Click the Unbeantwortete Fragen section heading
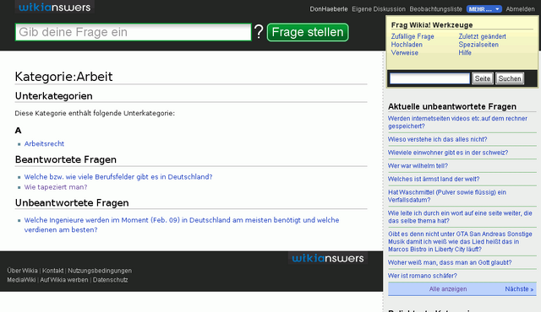Image resolution: width=541 pixels, height=312 pixels. [x=72, y=203]
